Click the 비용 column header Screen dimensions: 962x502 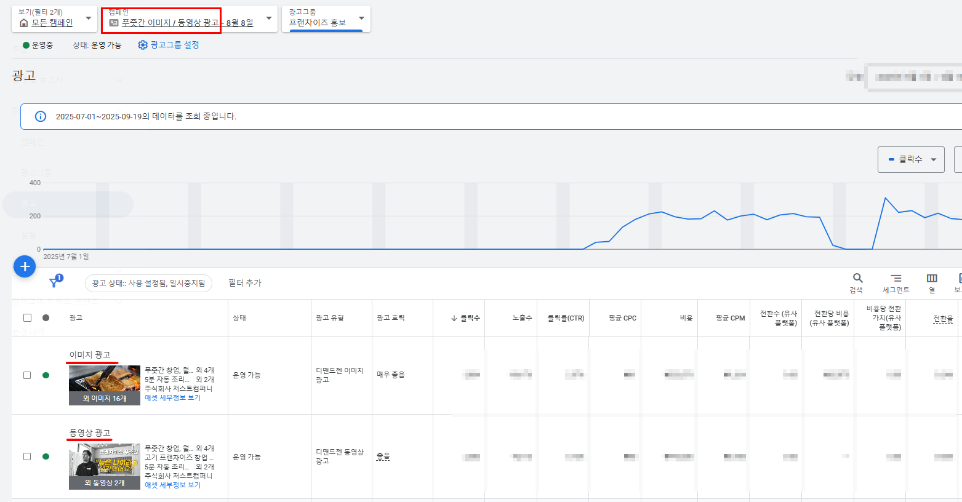click(x=686, y=318)
